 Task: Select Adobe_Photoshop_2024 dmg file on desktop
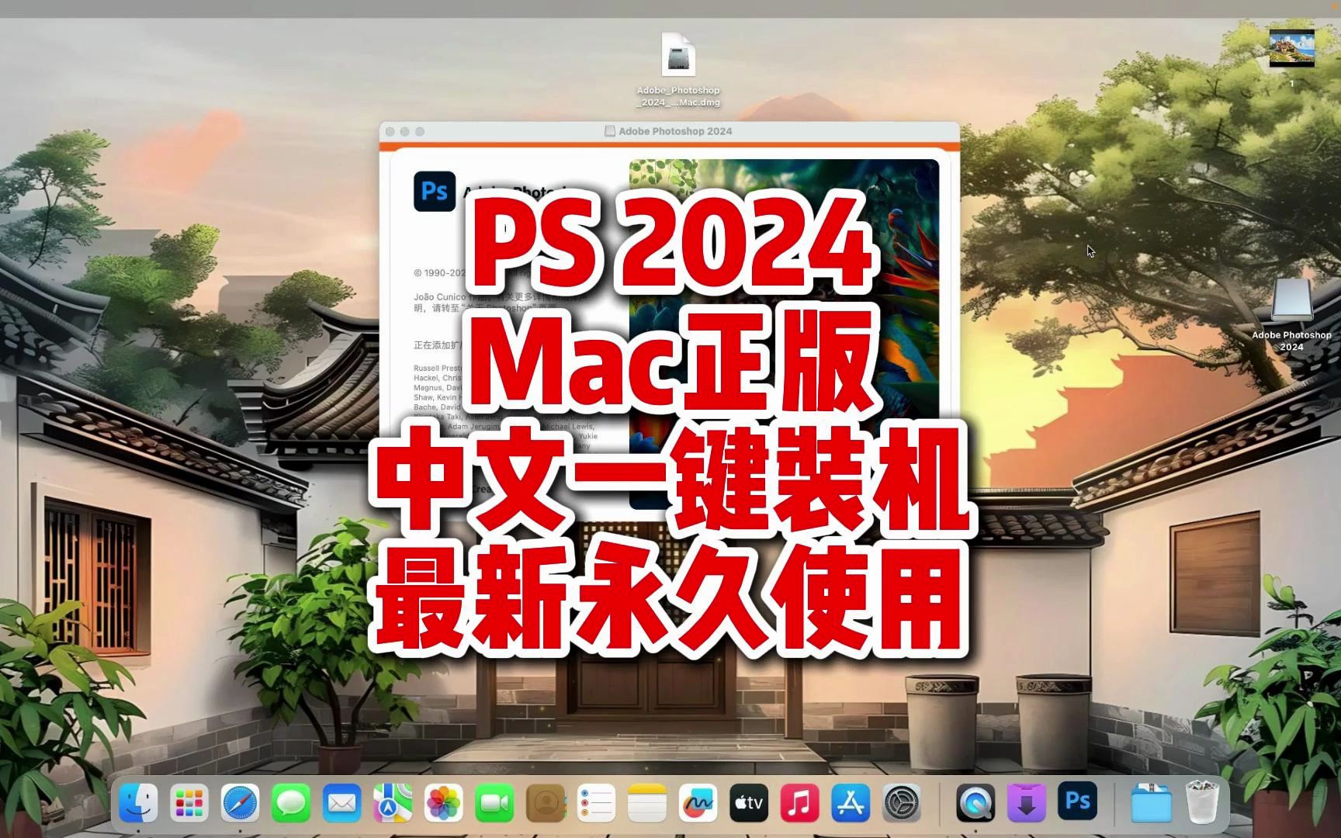[678, 55]
